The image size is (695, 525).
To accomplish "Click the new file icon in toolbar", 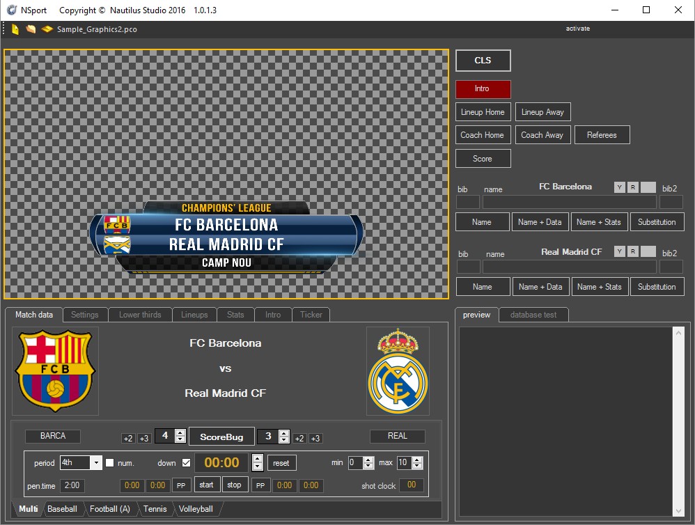I will [x=15, y=29].
